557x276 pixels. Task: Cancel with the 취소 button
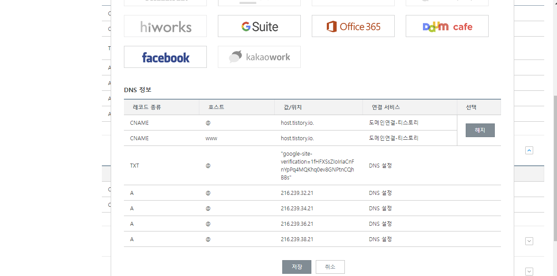pos(330,267)
